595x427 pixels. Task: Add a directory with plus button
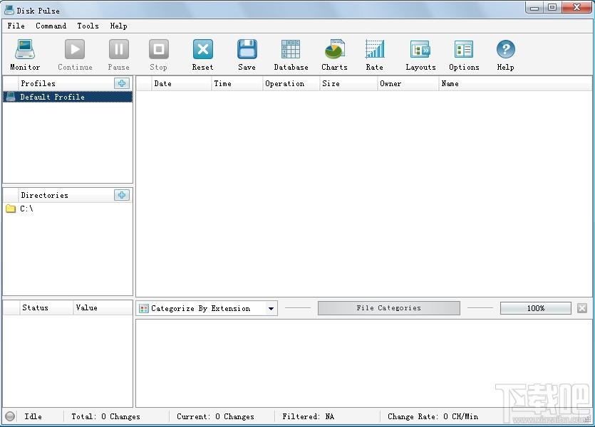point(122,195)
